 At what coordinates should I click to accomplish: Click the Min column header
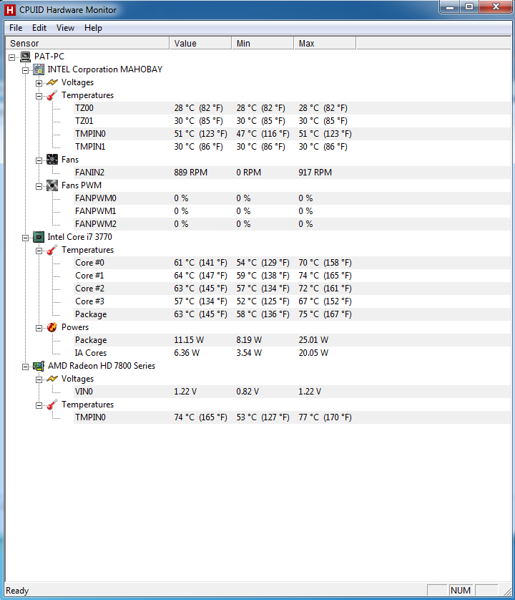pyautogui.click(x=263, y=43)
